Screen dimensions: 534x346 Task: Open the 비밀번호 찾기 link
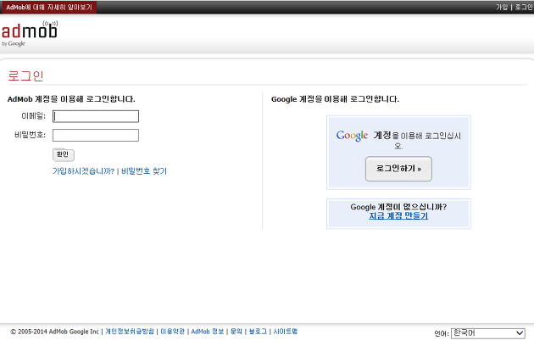[x=144, y=170]
